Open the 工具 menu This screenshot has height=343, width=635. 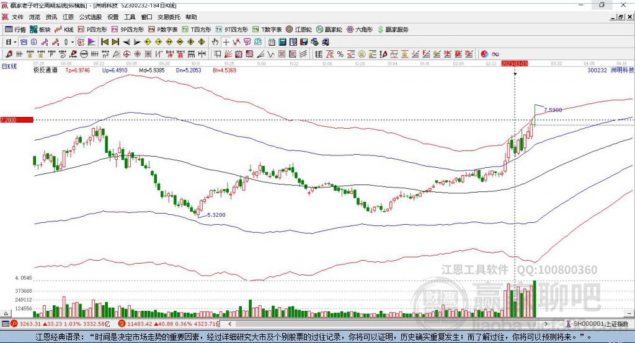130,17
